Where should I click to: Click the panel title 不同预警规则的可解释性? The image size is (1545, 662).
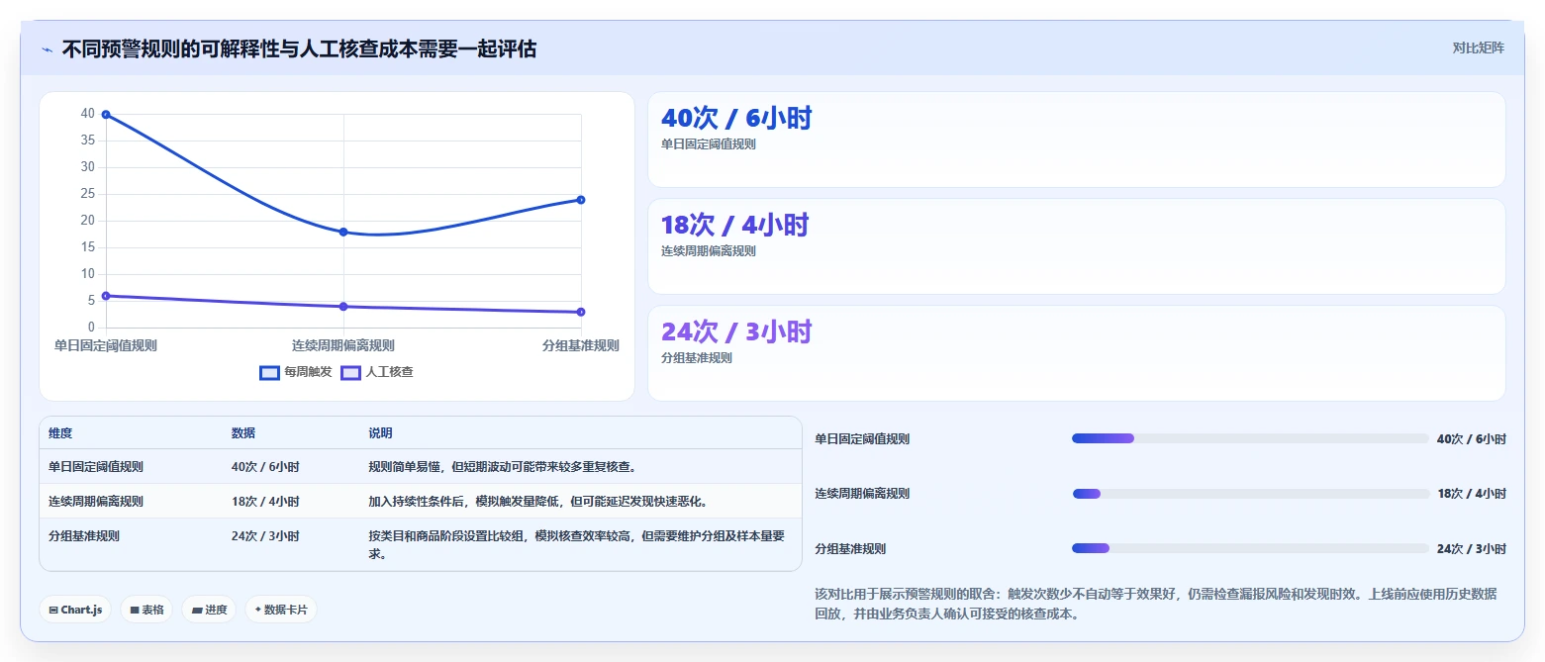(299, 48)
